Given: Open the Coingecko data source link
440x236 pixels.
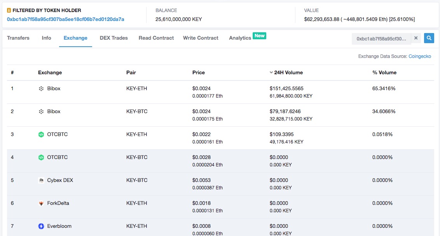Looking at the screenshot, I should [419, 56].
